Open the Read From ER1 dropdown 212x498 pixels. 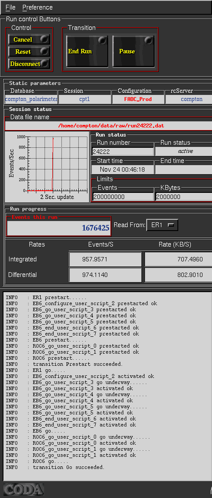[x=162, y=225]
